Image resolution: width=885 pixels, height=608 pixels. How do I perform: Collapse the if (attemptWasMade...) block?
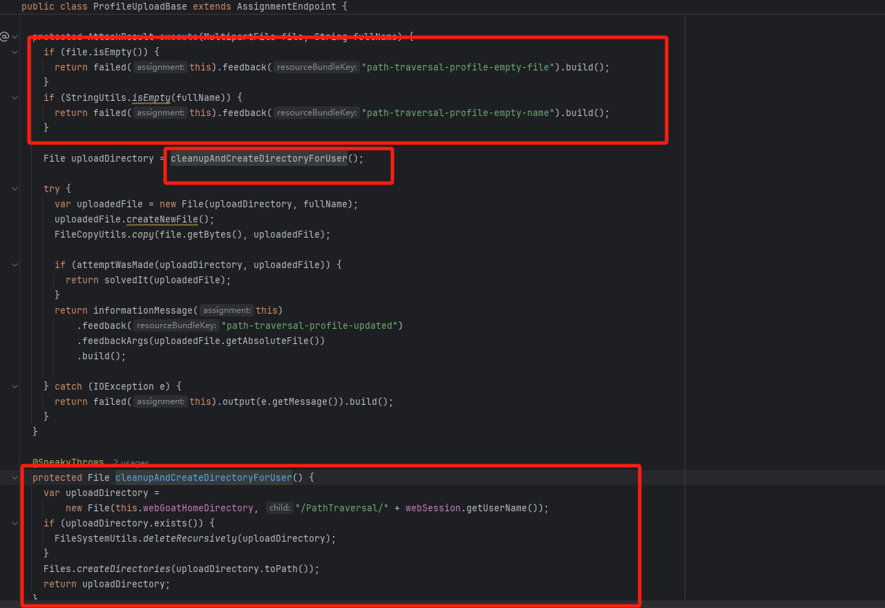[15, 265]
